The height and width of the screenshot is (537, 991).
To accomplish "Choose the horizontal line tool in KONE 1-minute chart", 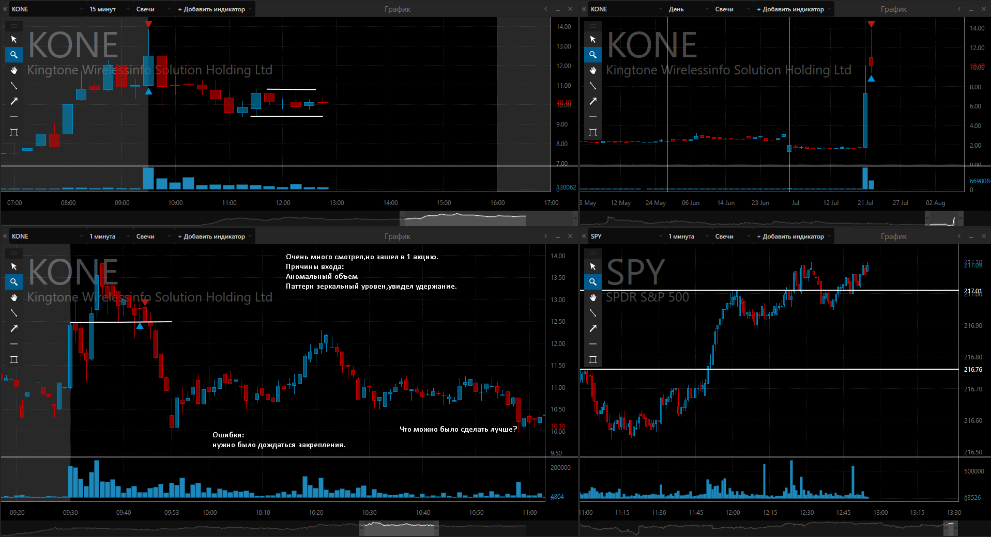I will coord(14,344).
